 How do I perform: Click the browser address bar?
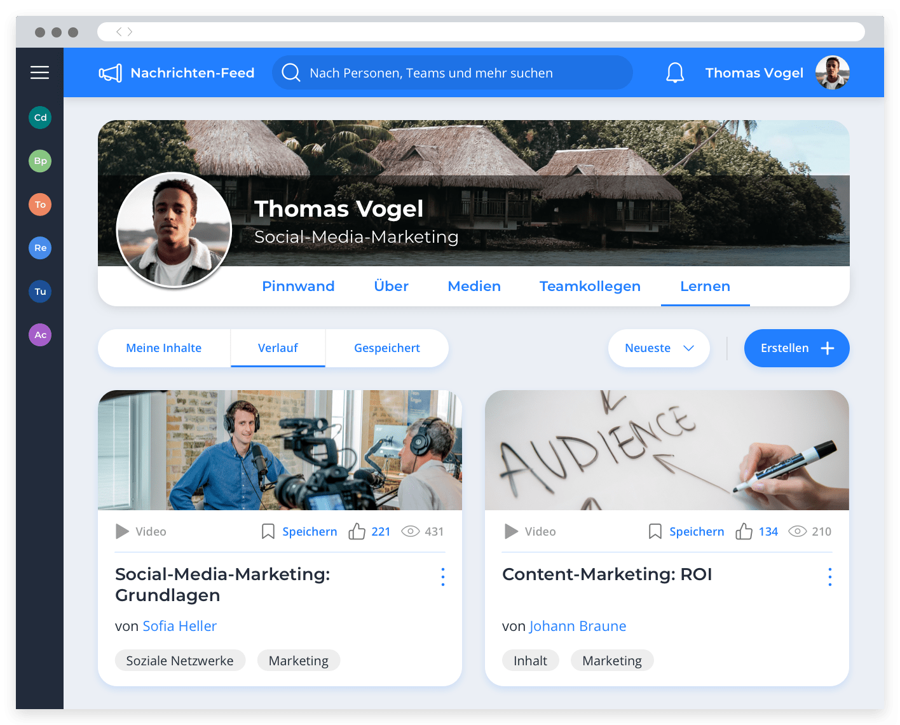tap(481, 32)
